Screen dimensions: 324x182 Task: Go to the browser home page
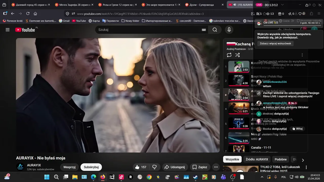(x=35, y=14)
